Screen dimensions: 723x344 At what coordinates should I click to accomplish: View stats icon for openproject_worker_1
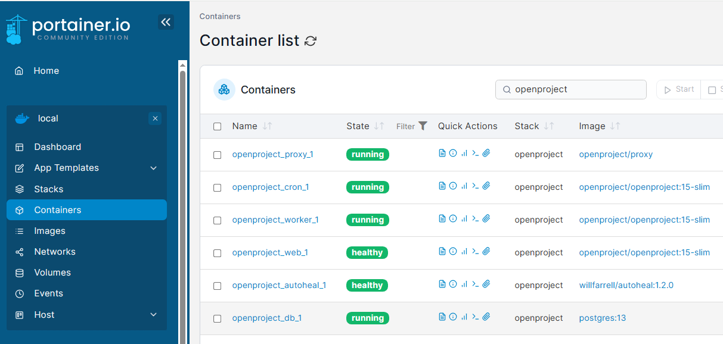[x=464, y=219]
